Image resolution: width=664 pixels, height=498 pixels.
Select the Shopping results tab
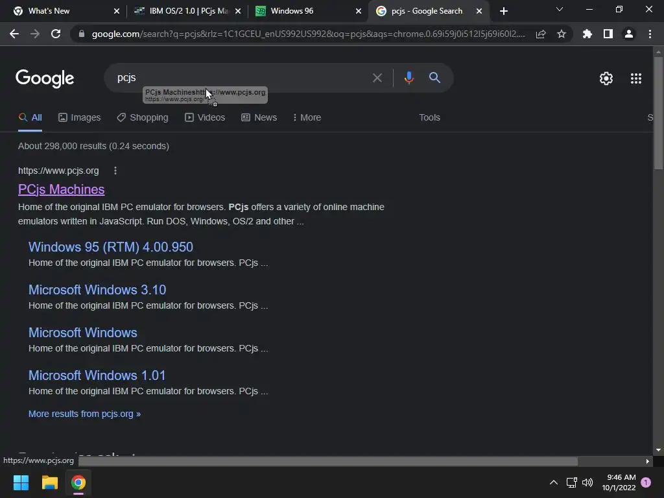[143, 118]
